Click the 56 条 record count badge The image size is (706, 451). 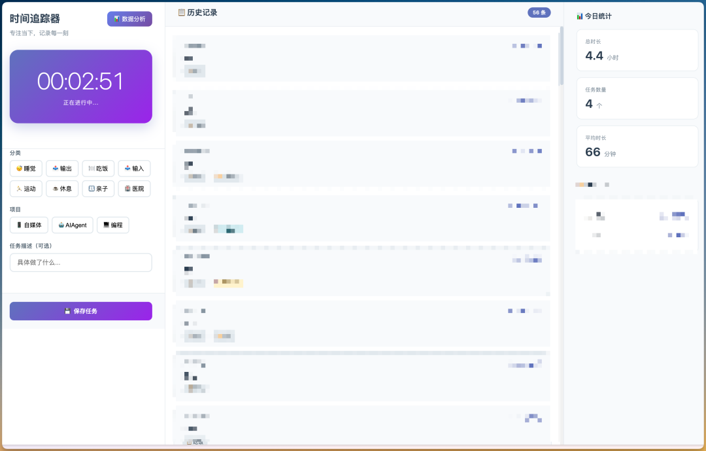click(x=539, y=12)
